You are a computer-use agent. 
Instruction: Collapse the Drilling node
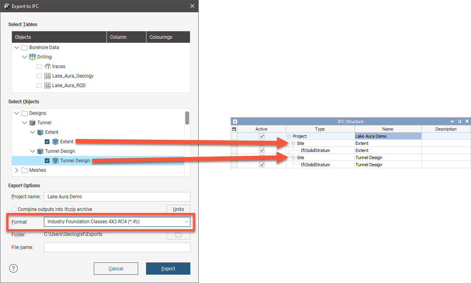pyautogui.click(x=24, y=57)
